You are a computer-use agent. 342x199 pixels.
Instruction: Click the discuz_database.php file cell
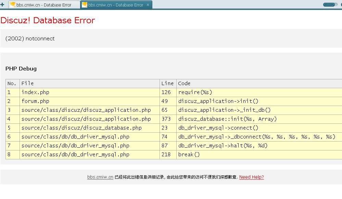click(x=90, y=128)
